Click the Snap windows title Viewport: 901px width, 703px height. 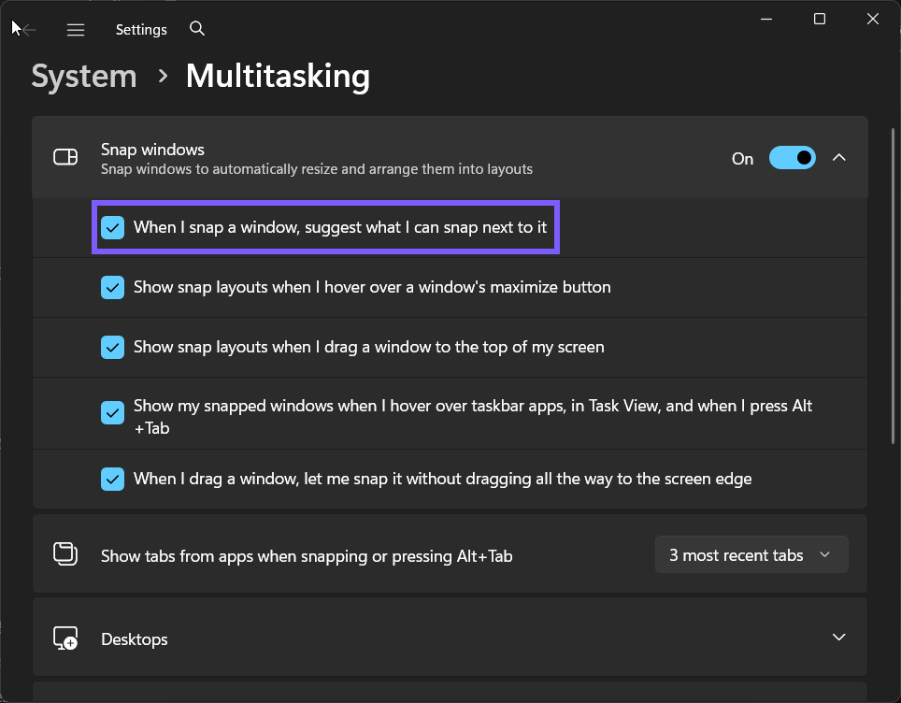[x=152, y=150]
